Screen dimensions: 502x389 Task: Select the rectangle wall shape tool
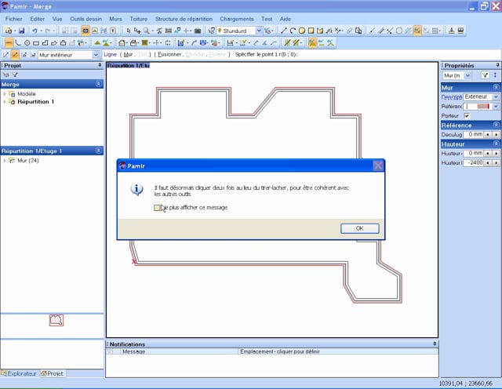point(36,42)
